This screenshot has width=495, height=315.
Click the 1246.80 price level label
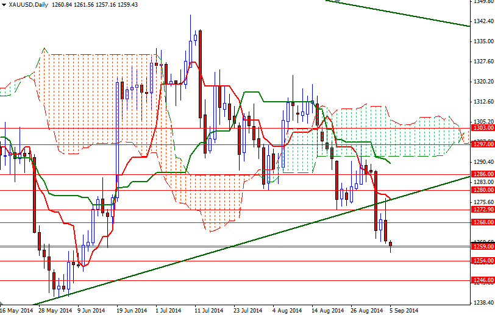483,280
